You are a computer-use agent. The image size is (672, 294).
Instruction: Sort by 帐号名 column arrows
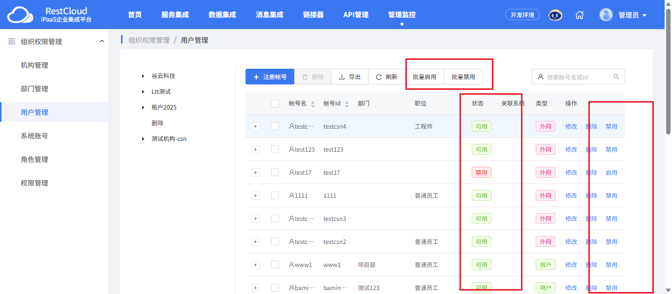pos(313,104)
